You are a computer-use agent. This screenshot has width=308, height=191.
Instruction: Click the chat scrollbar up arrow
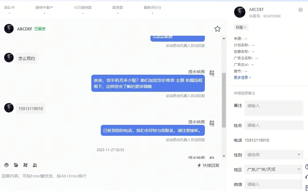click(x=224, y=38)
